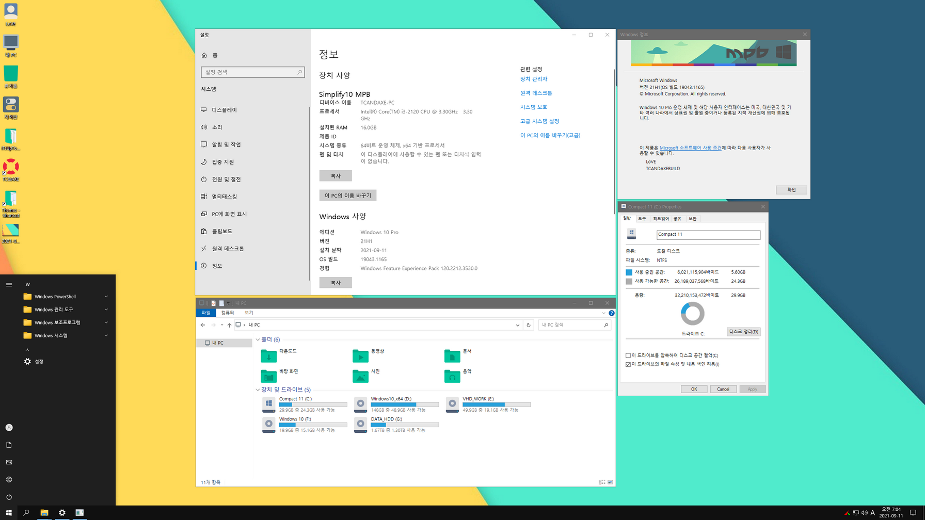Open the 컴퓨터 ribbon tab
925x520 pixels.
coord(228,313)
